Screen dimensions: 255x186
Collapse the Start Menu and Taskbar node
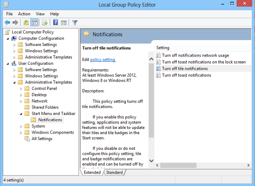[x=21, y=114]
